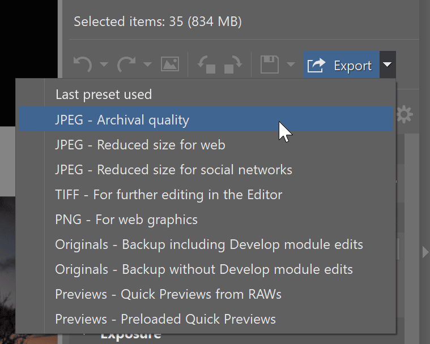Click the show original image icon

170,64
